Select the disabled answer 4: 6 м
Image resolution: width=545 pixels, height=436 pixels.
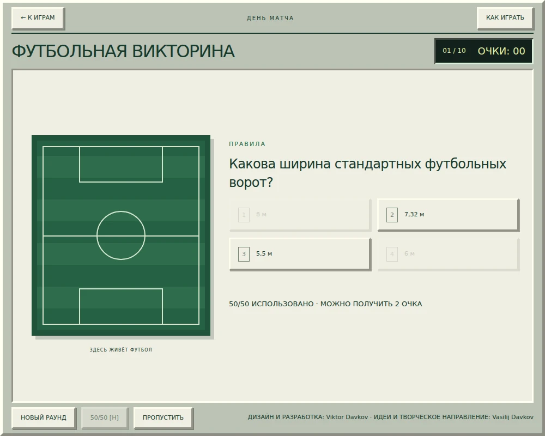click(448, 254)
